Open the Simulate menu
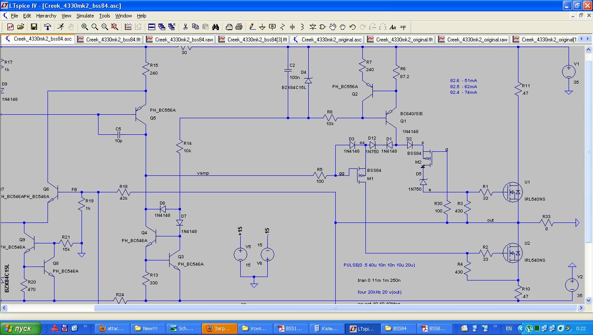Screen dimensions: 593x335 85,16
